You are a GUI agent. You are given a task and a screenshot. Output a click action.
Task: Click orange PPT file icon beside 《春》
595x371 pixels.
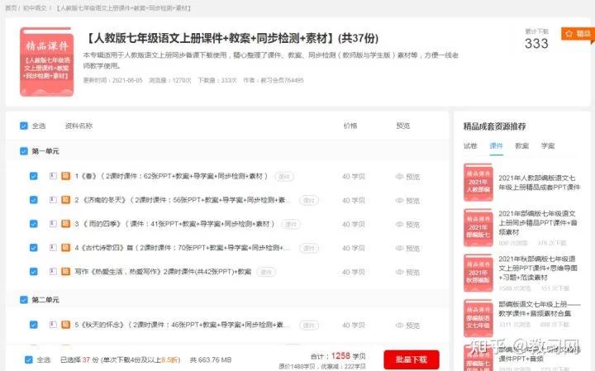tap(65, 176)
